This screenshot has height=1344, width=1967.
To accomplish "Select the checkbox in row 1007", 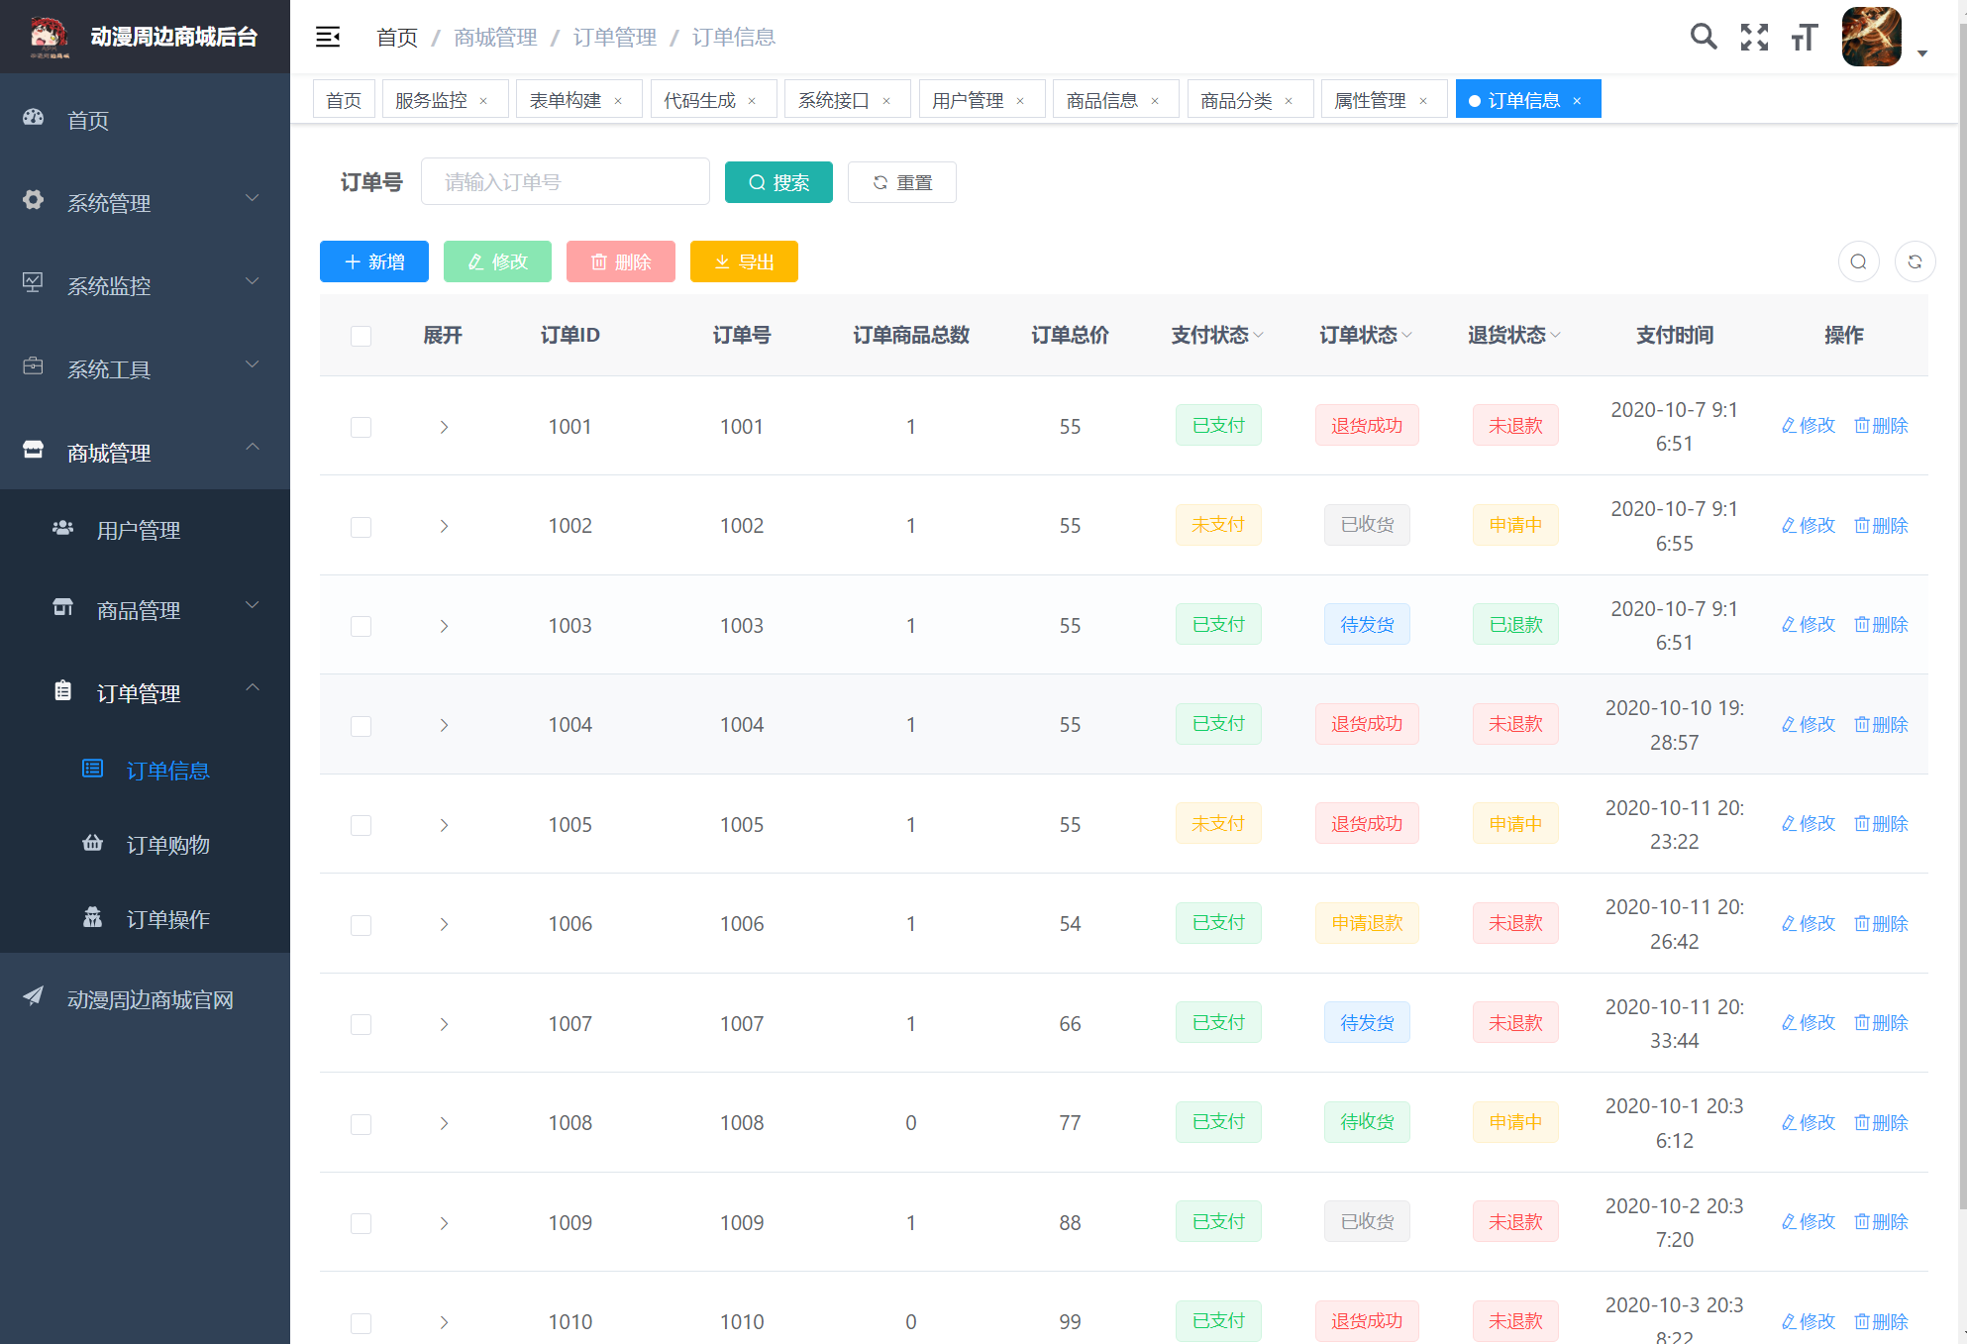I will [361, 1024].
